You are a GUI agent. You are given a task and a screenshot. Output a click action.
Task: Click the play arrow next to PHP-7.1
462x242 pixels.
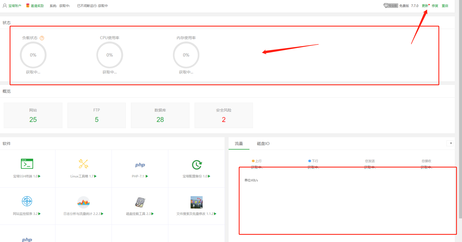coord(147,176)
